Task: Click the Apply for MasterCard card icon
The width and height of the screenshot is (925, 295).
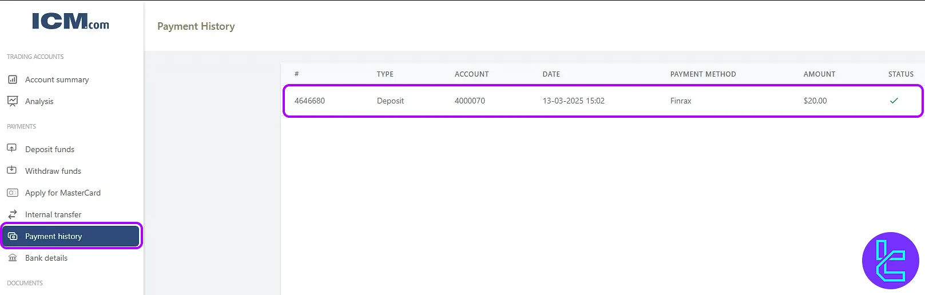Action: coord(12,193)
